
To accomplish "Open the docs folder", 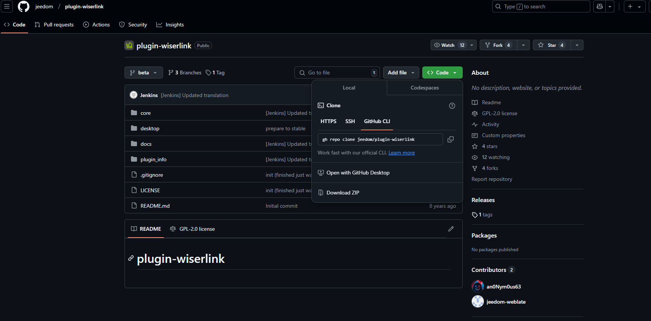I will [146, 144].
